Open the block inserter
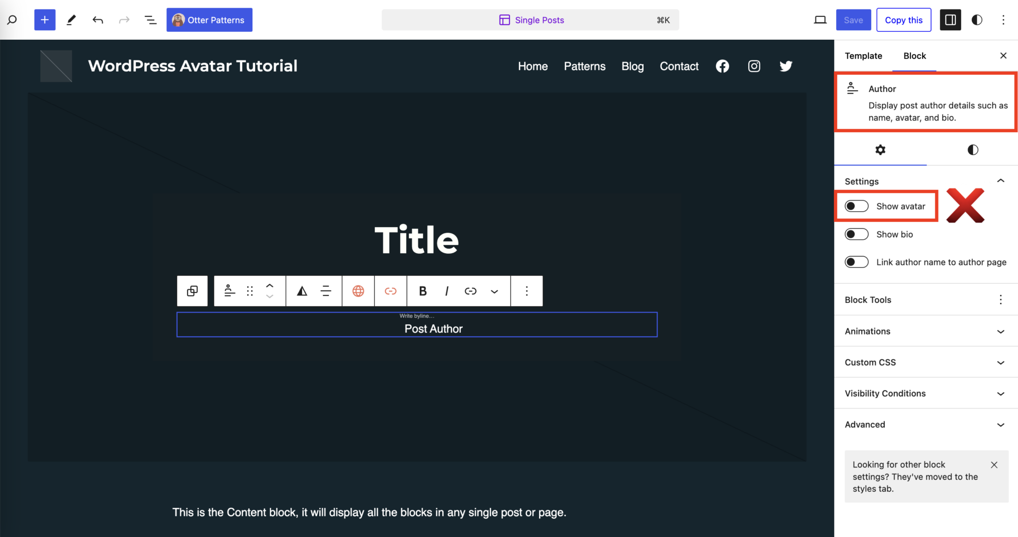The height and width of the screenshot is (537, 1018). click(x=45, y=20)
